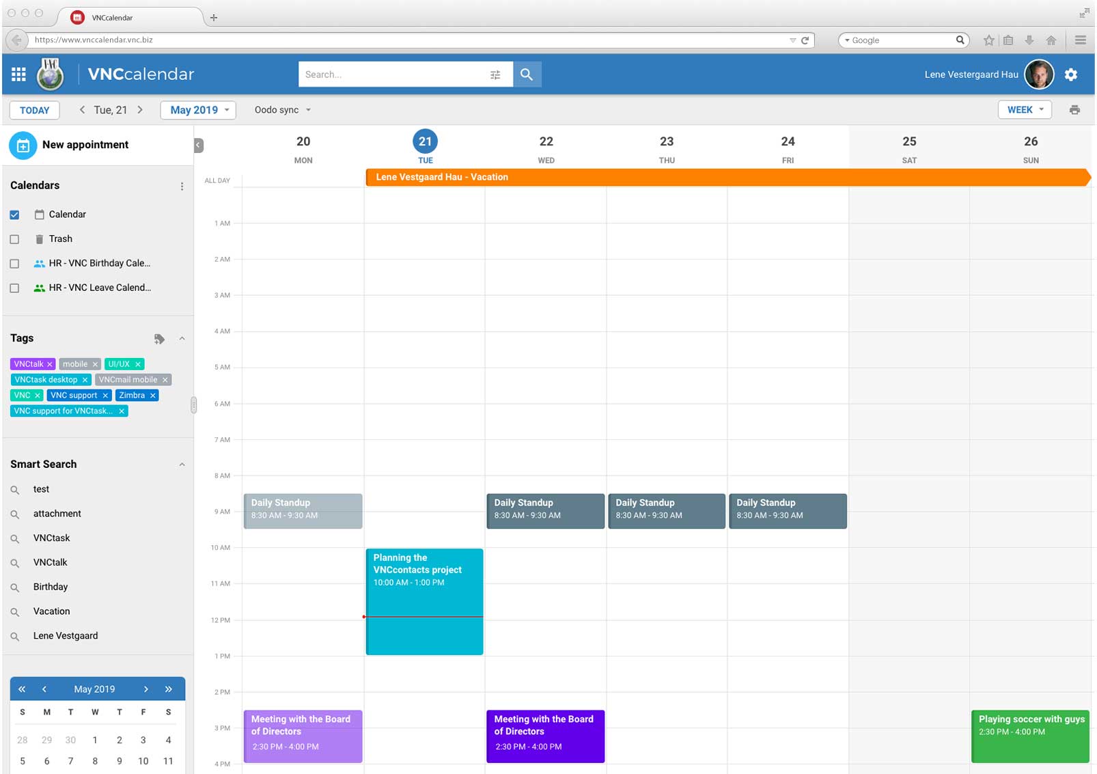Click search icon beside VNCtask
Viewport: 1097px width, 774px height.
[x=14, y=539]
